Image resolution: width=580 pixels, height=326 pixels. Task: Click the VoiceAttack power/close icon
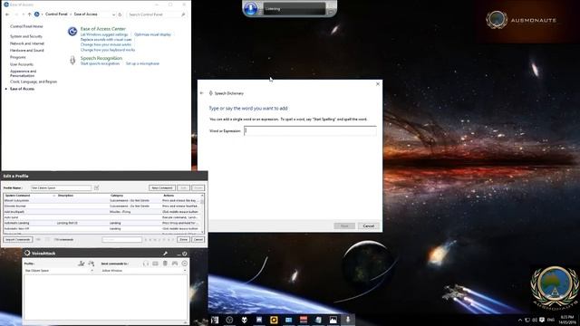[185, 254]
